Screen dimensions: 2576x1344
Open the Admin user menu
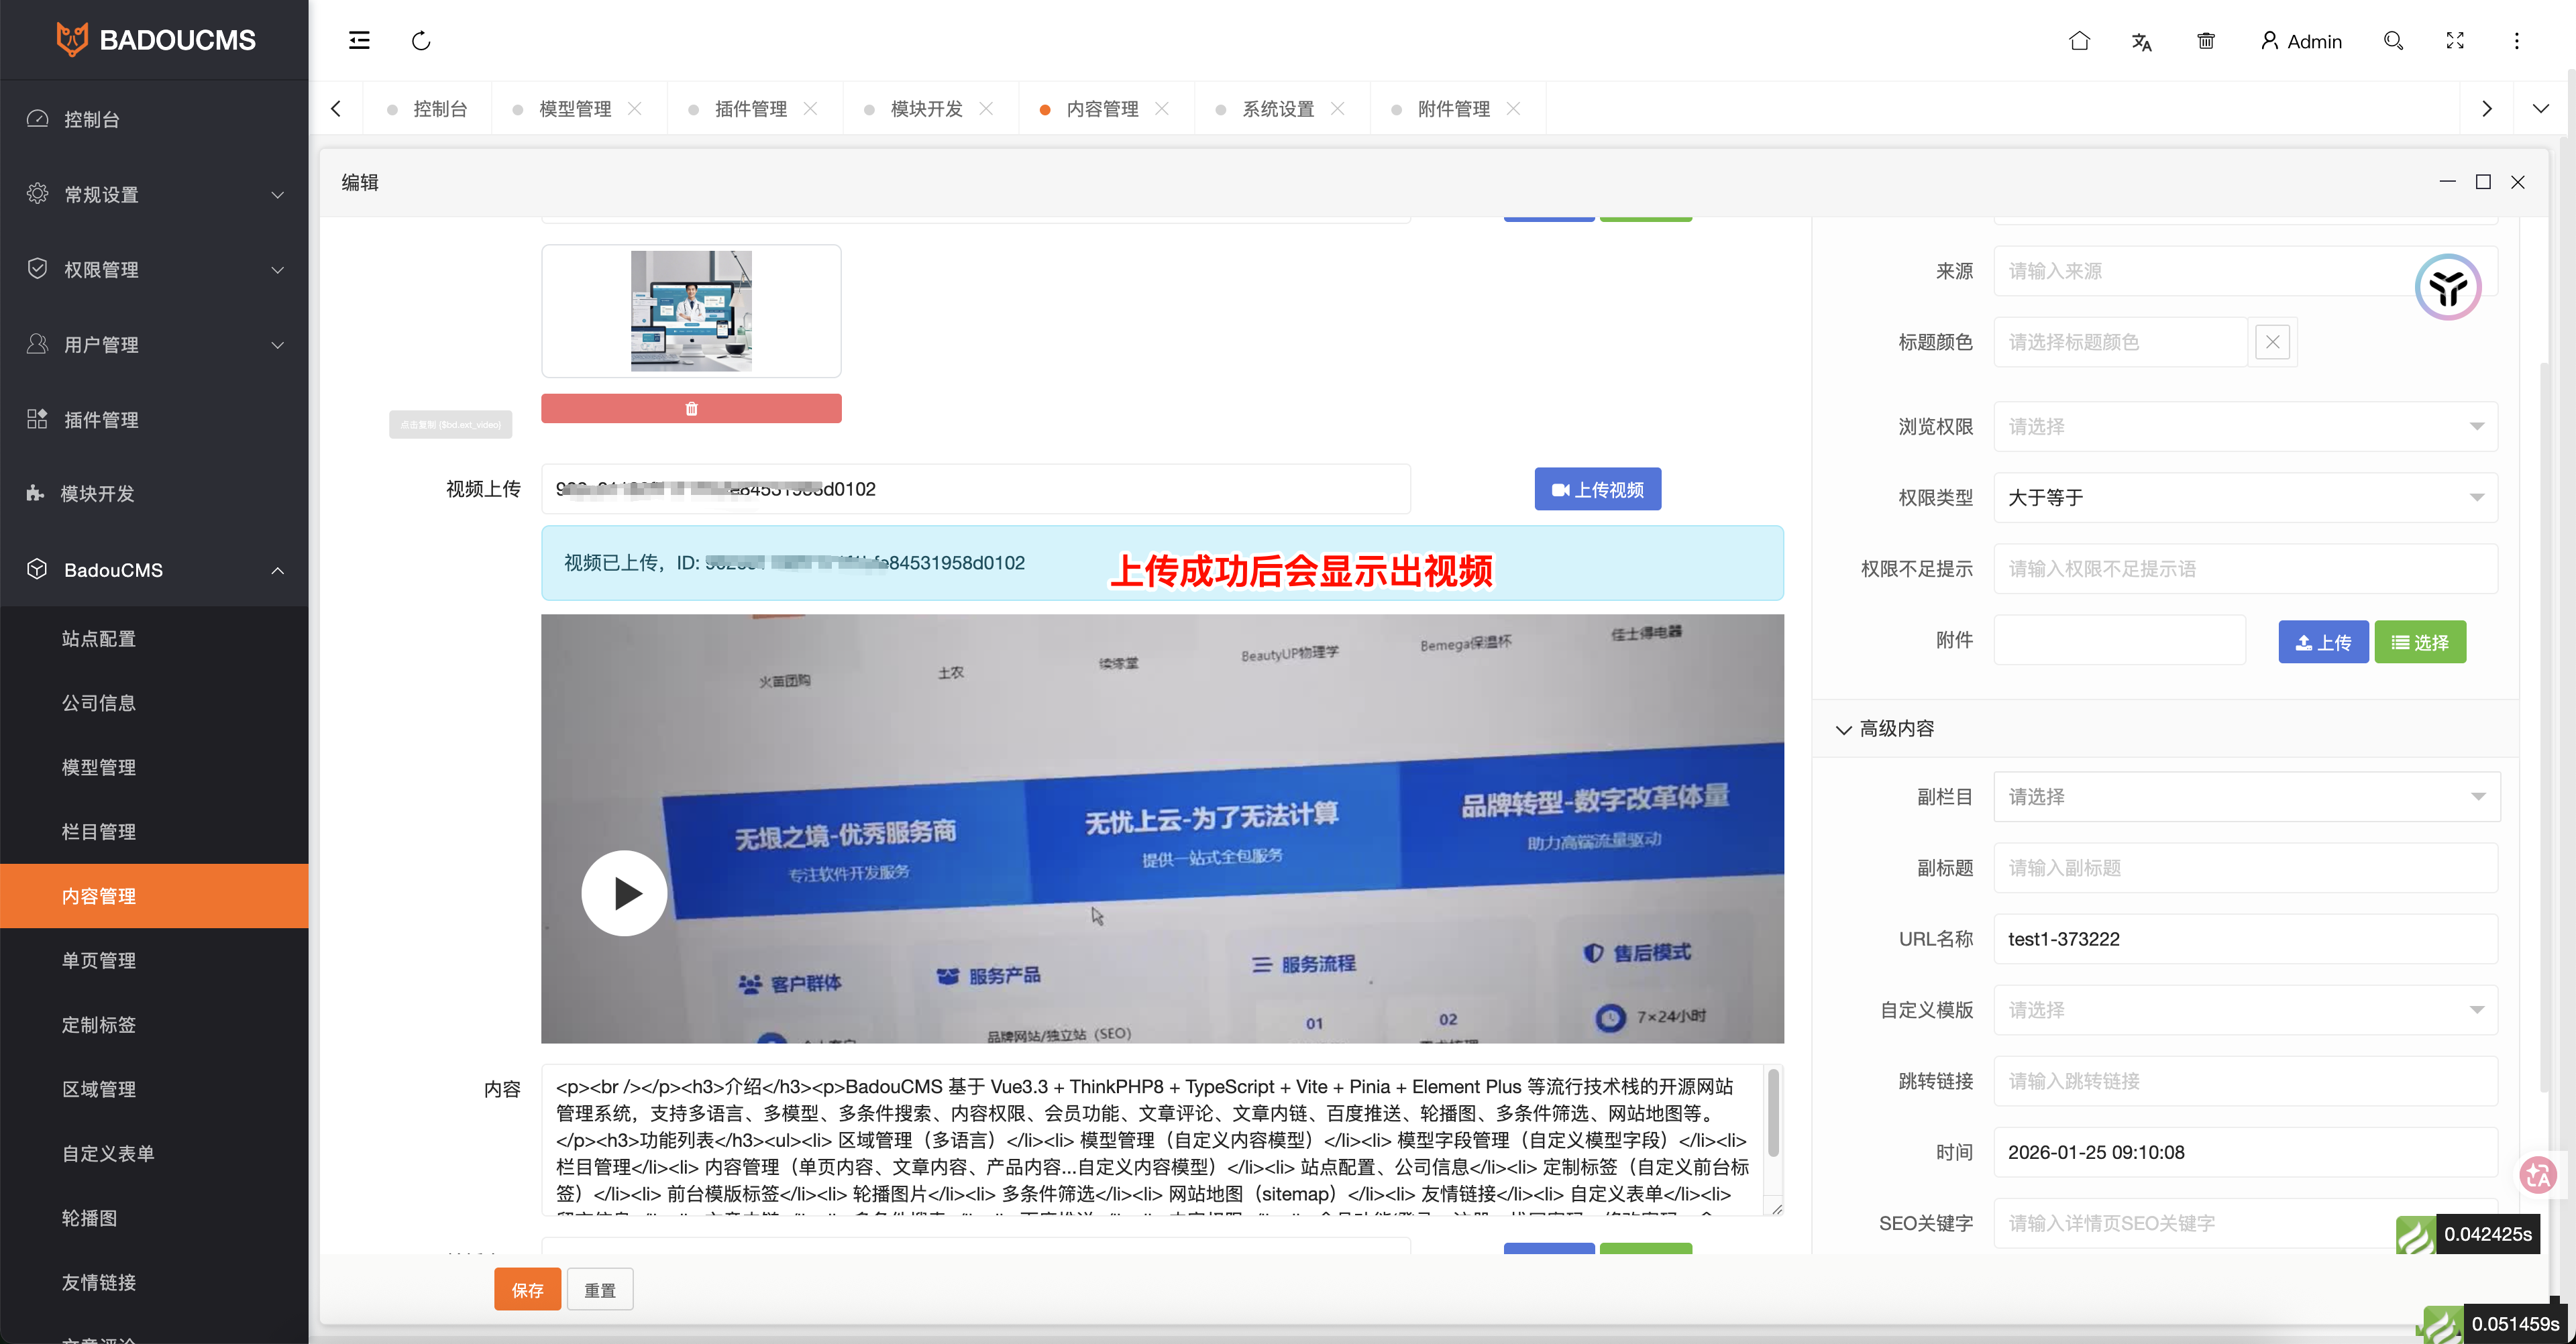pos(2301,41)
